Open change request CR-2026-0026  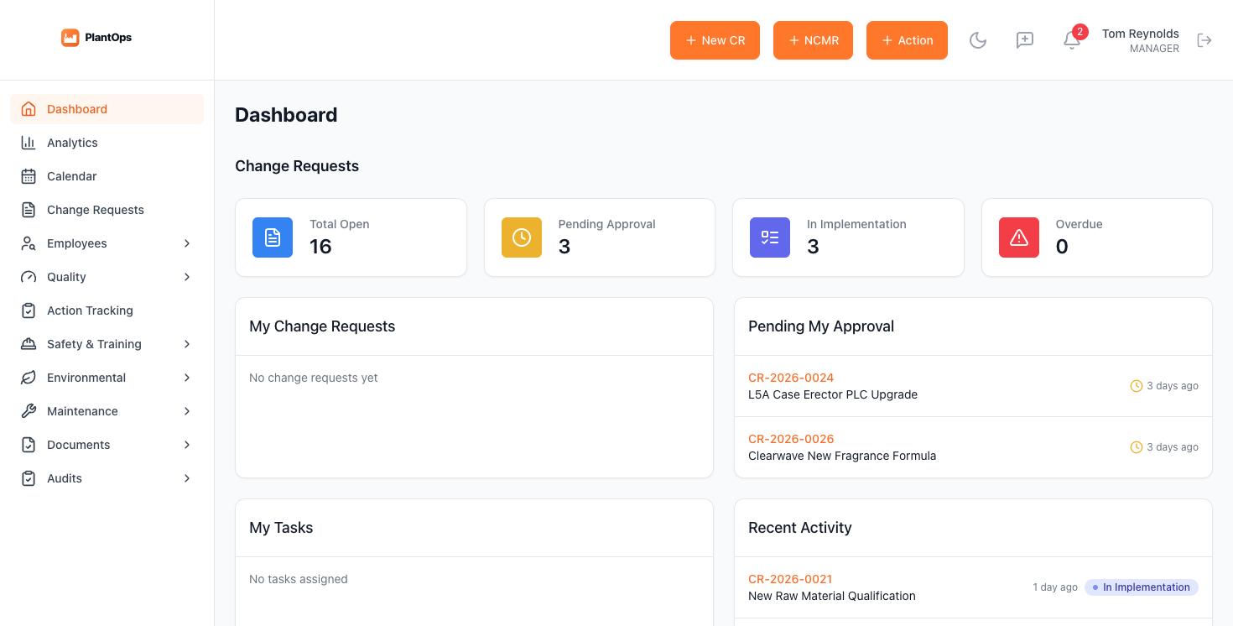tap(791, 439)
